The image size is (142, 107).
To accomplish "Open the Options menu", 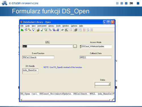I will (74, 26).
